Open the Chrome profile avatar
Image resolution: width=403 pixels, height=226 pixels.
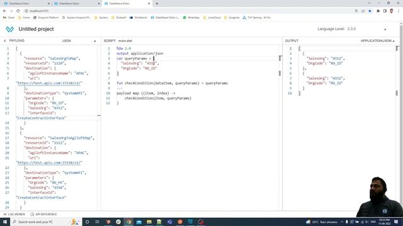coord(392,11)
